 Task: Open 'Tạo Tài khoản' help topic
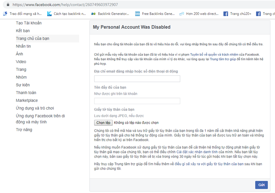[x=29, y=23]
